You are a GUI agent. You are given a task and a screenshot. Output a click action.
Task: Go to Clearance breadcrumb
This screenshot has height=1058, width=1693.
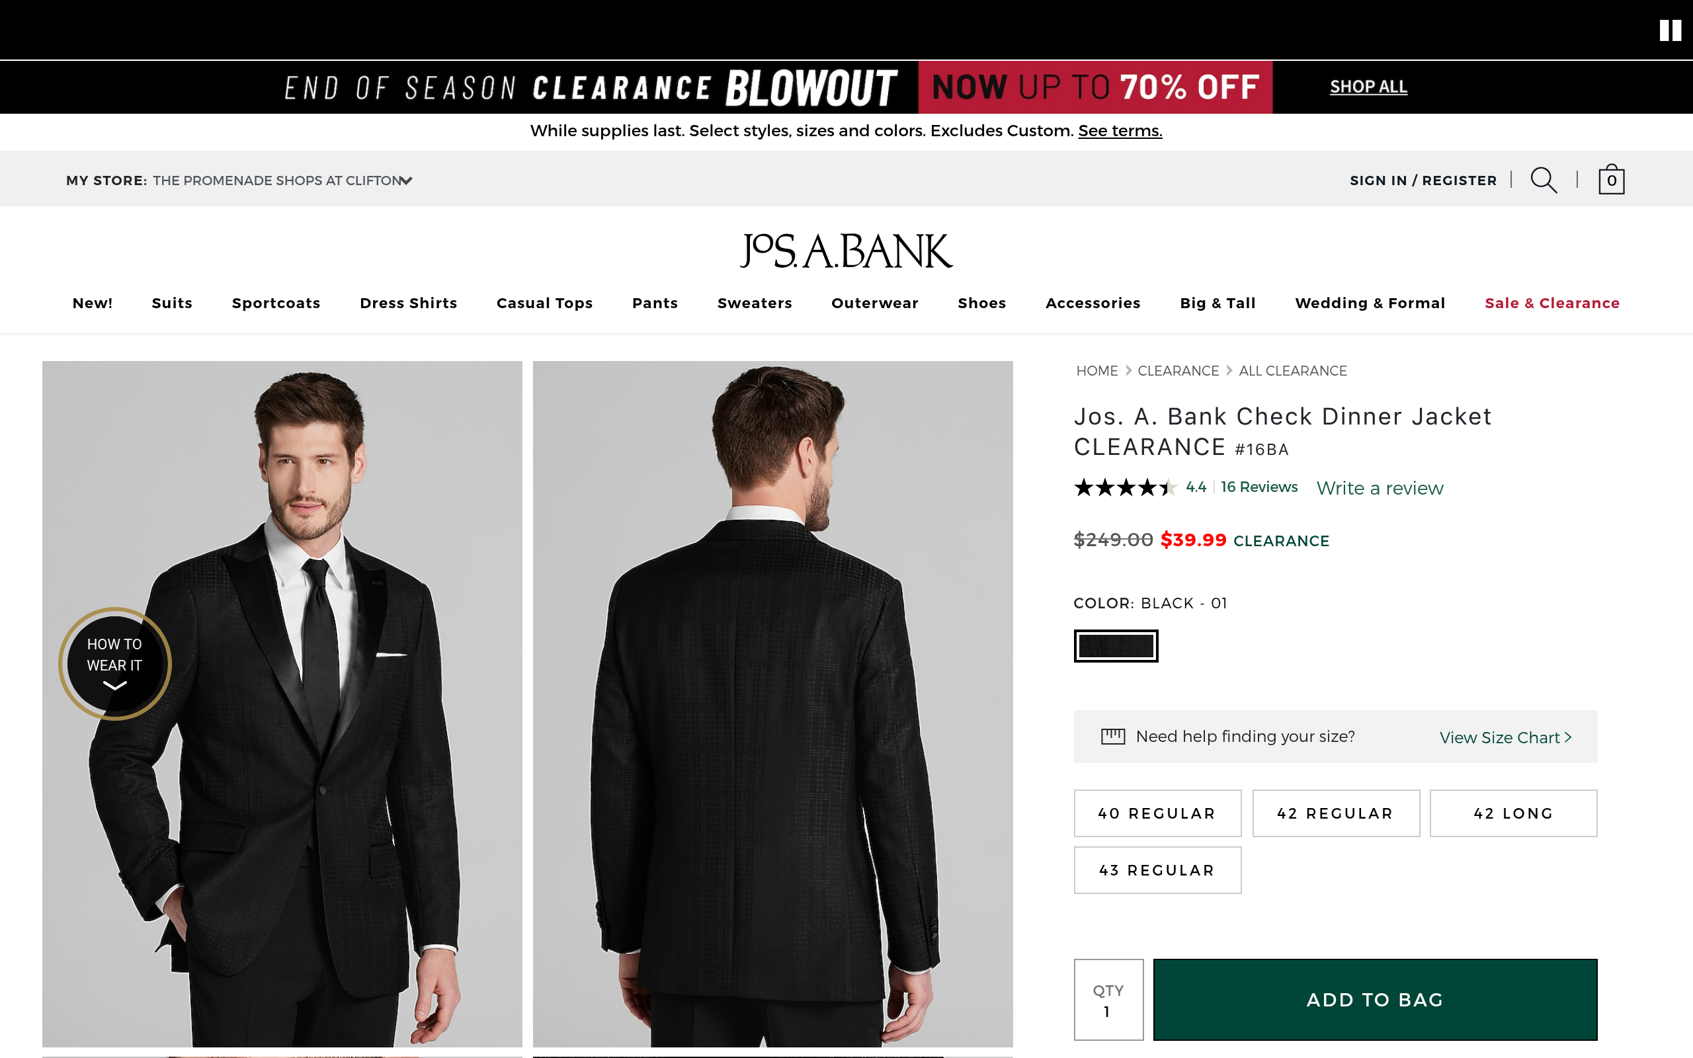tap(1178, 371)
